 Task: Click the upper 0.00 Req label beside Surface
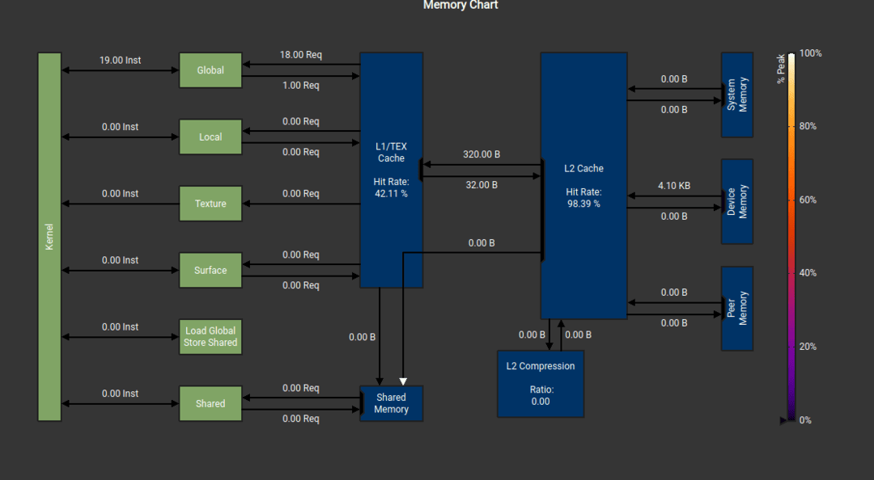(x=301, y=255)
